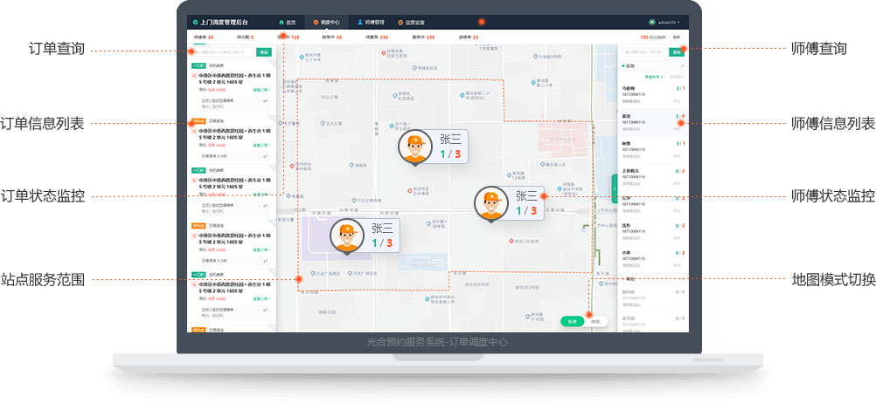Open the 调度中心 tab
876x403 pixels.
pyautogui.click(x=327, y=22)
